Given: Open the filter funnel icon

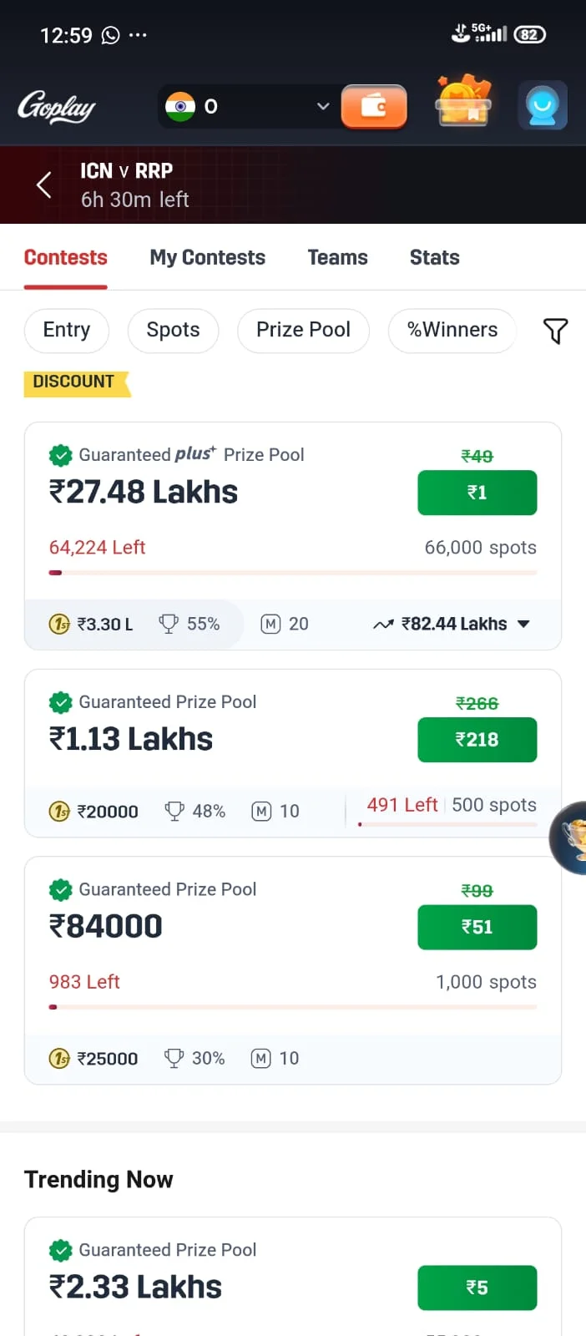Looking at the screenshot, I should tap(555, 331).
